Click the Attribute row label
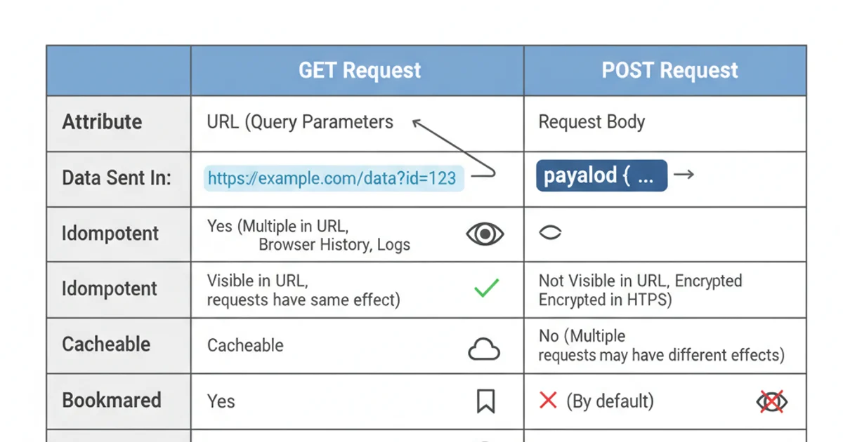Screen dimensions: 843x442 tap(102, 122)
